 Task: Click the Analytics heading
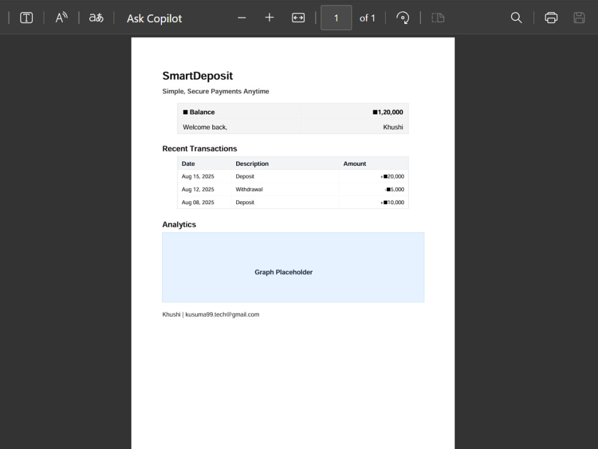179,224
